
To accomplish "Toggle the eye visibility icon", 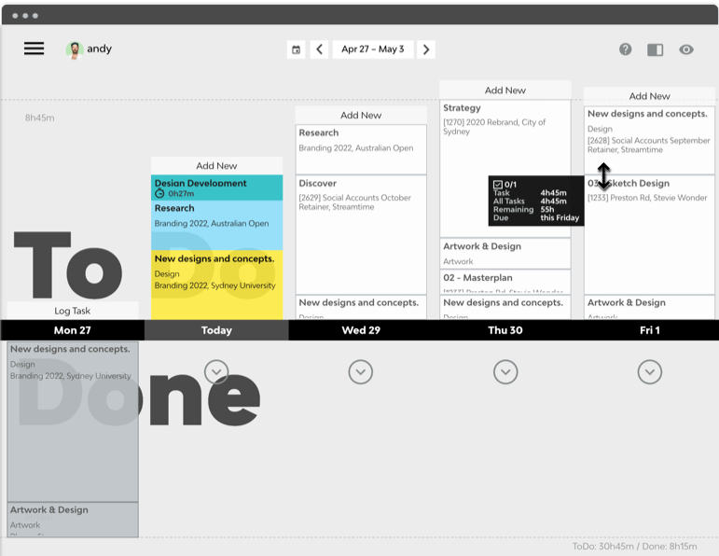I will (x=686, y=49).
